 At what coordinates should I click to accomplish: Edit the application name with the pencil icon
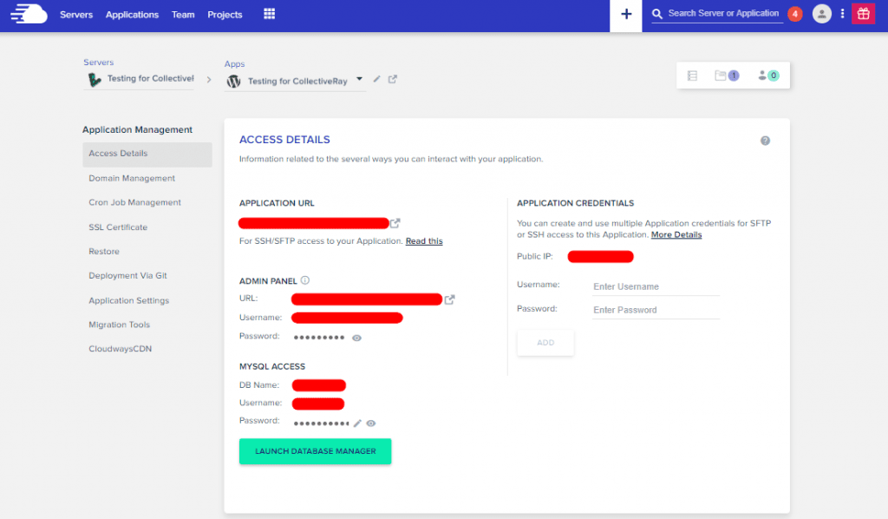coord(376,79)
